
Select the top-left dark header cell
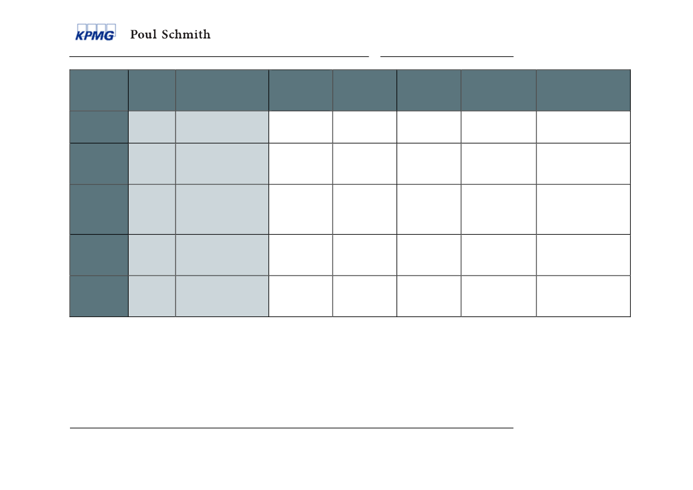tap(99, 90)
